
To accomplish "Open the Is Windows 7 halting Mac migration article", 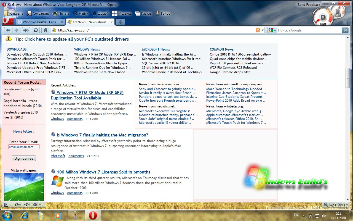I will 102,135.
